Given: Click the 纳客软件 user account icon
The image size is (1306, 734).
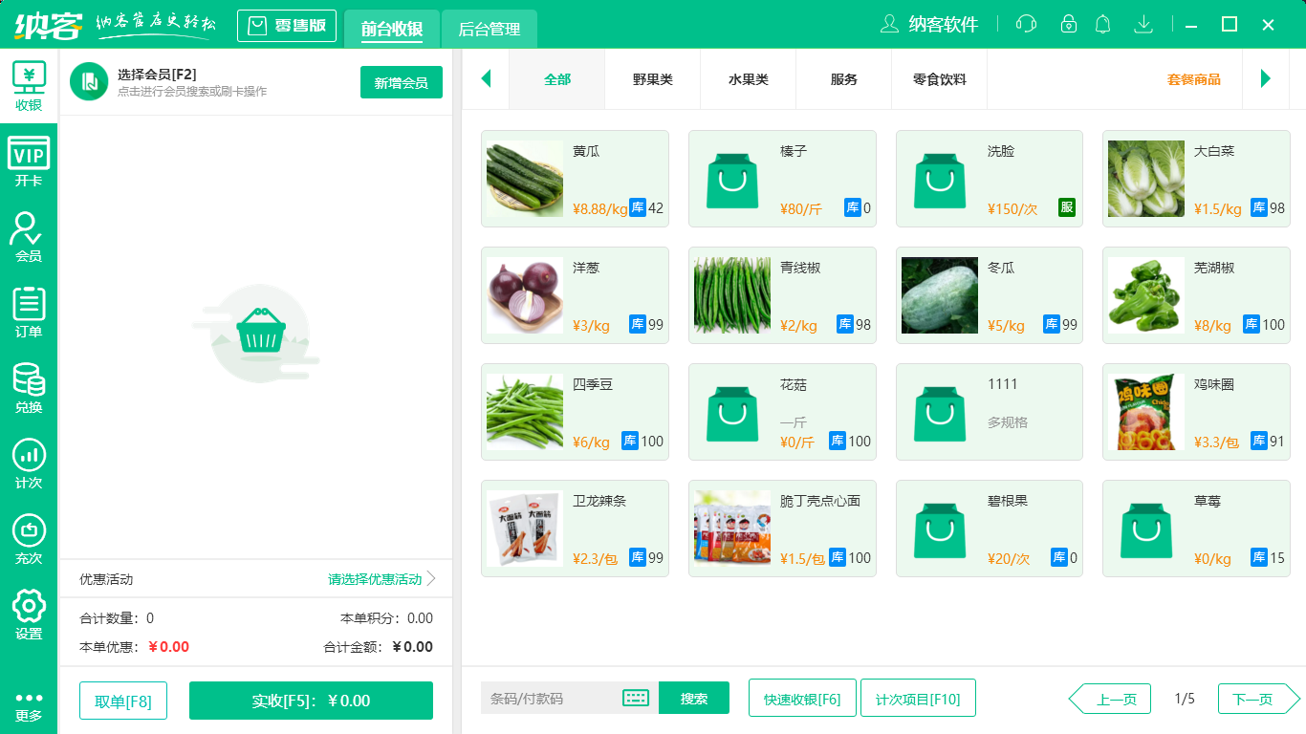Looking at the screenshot, I should coord(889,24).
